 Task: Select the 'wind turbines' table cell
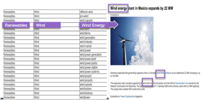93,93
